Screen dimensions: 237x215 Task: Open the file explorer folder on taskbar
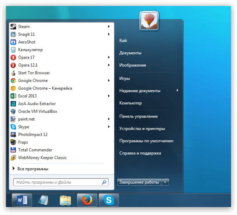tap(65, 200)
